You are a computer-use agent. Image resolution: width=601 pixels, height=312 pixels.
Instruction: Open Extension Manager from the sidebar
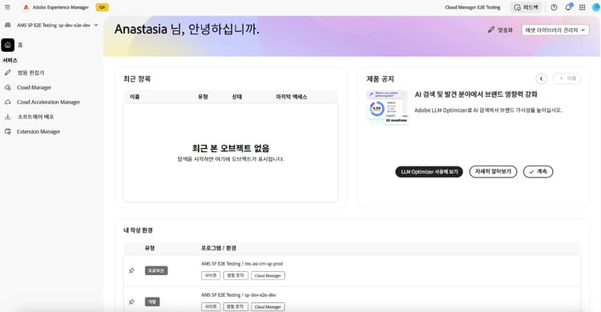[x=38, y=132]
